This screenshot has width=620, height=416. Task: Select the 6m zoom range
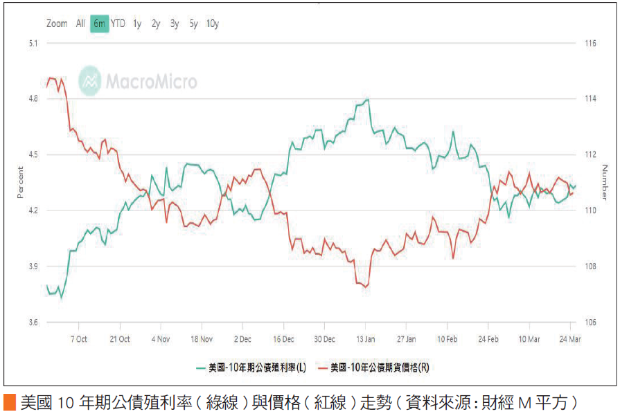pos(99,24)
